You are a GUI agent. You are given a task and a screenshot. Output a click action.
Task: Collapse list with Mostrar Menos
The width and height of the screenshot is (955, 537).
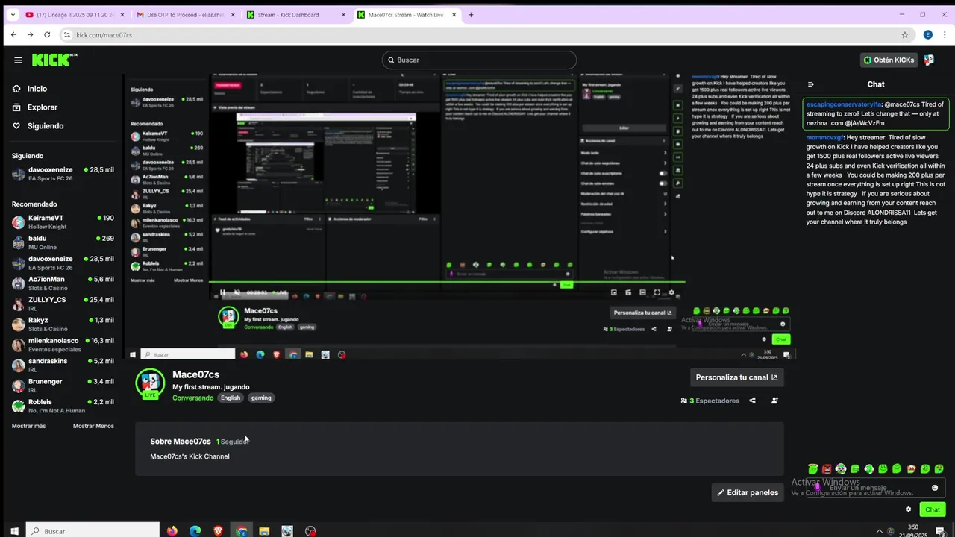tap(93, 426)
